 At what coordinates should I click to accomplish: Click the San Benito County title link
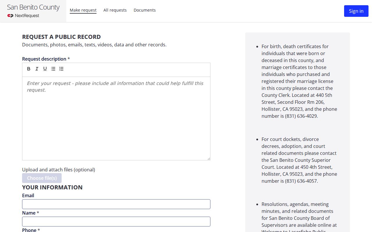point(33,7)
